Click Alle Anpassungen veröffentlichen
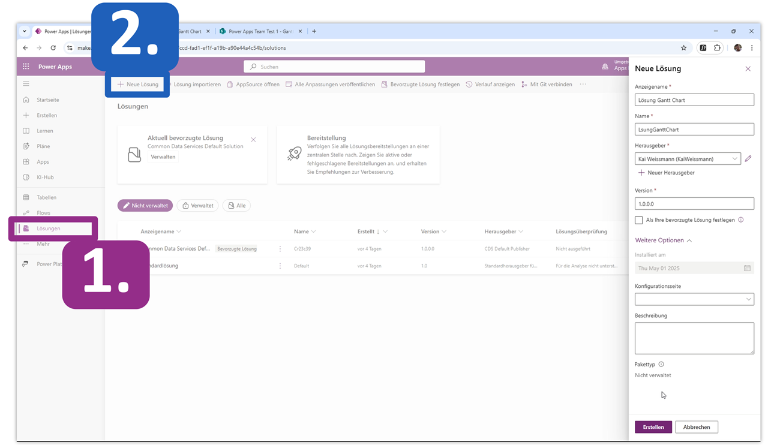The width and height of the screenshot is (768, 445). (331, 85)
